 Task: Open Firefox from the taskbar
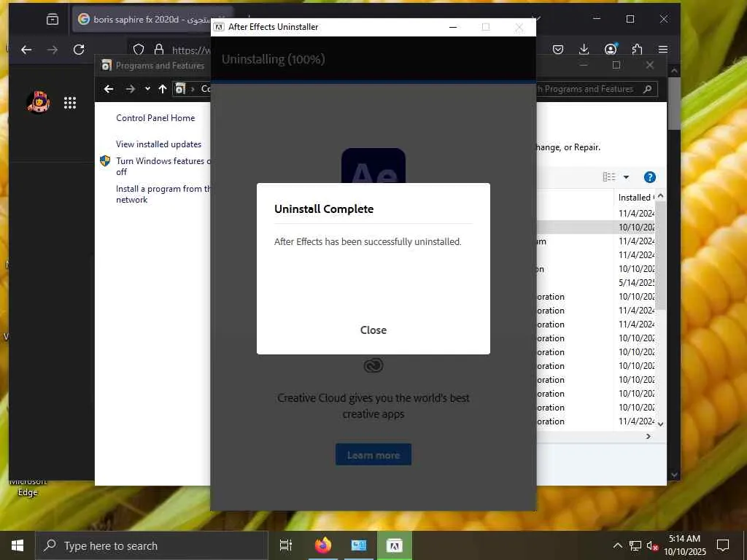coord(323,545)
